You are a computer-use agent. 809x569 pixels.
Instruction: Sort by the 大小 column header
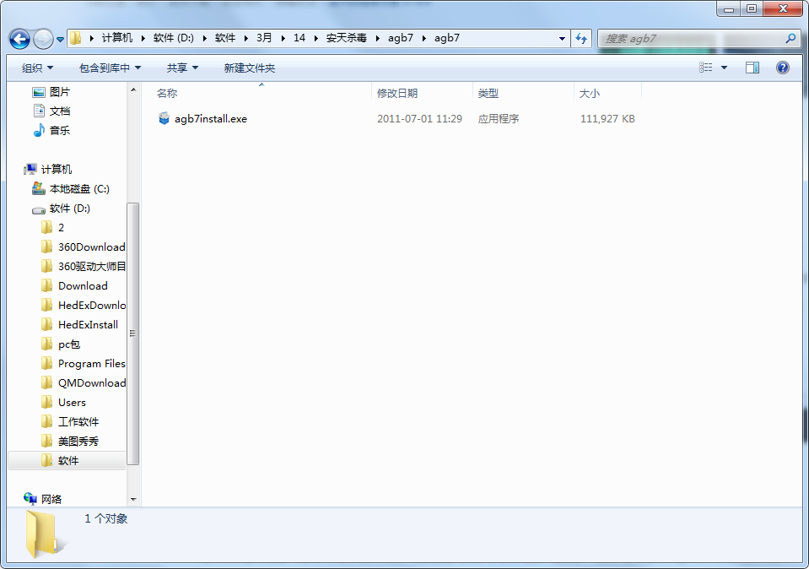click(607, 93)
